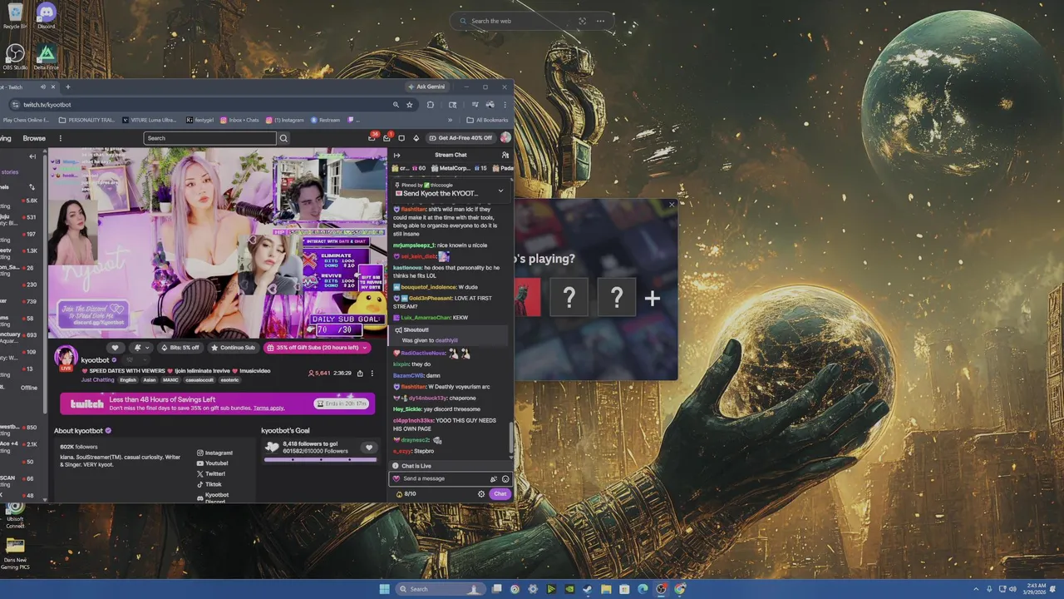This screenshot has width=1064, height=599.
Task: Mute the Twitch tab audio icon
Action: click(42, 87)
